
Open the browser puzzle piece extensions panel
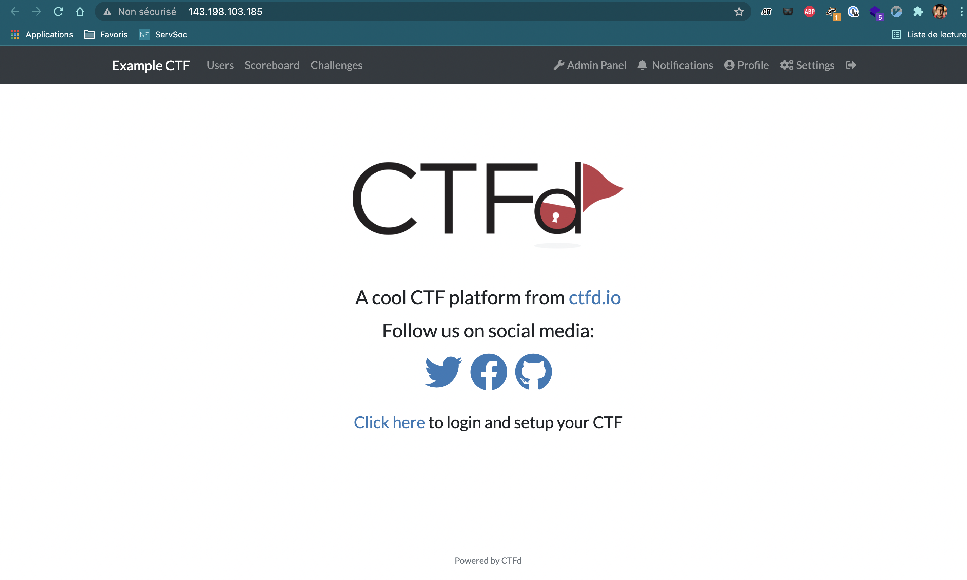916,11
